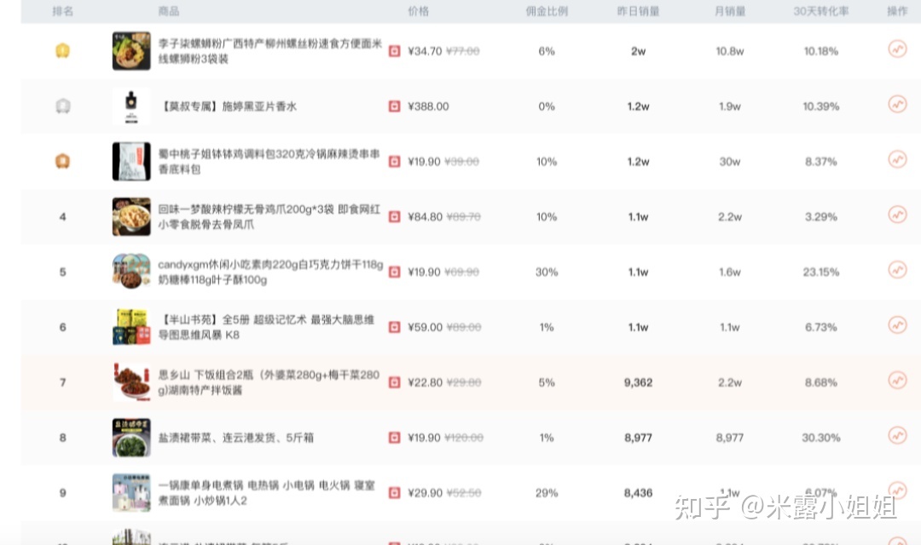Select yesterday sales value 9,362
The height and width of the screenshot is (545, 921).
[638, 381]
